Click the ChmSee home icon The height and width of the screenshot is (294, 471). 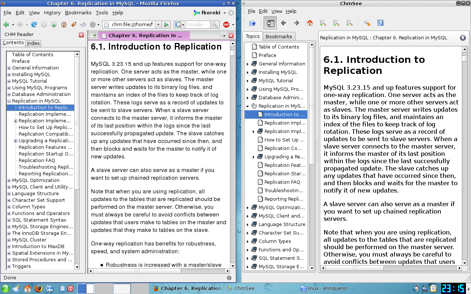tap(310, 23)
